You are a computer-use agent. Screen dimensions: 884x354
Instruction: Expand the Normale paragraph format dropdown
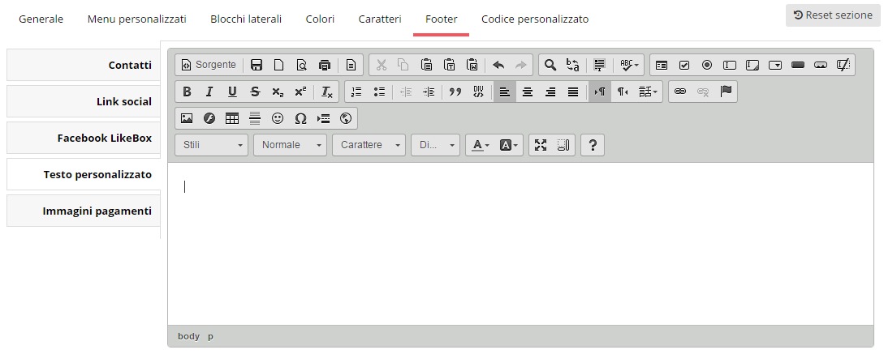[x=290, y=145]
